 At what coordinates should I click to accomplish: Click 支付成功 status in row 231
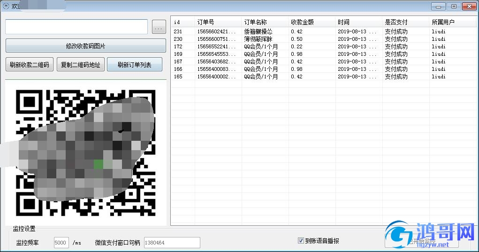pos(396,31)
